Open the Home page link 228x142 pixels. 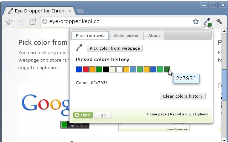157,114
